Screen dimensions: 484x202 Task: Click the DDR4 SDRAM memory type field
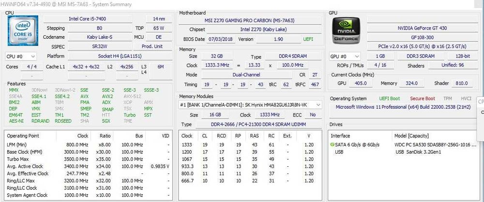pos(293,57)
